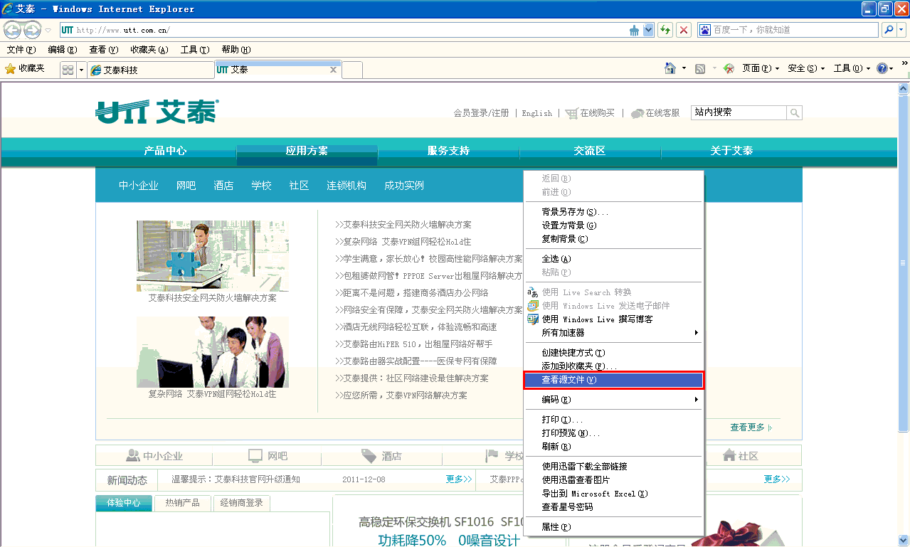Screen dimensions: 910x547
Task: Select 查看源文件(V) from context menu
Action: 613,380
